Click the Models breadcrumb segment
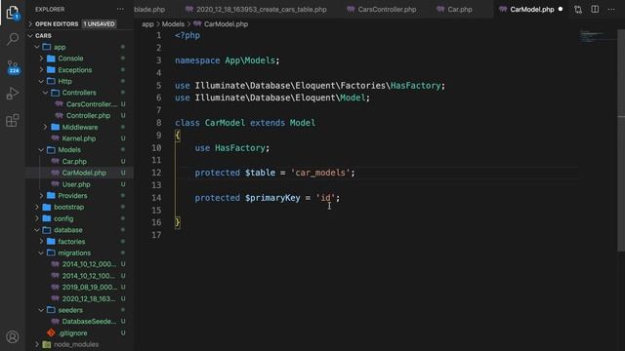 tap(173, 24)
